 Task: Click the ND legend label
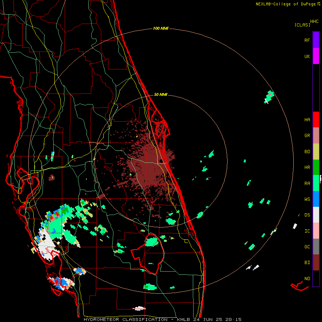tap(307, 278)
